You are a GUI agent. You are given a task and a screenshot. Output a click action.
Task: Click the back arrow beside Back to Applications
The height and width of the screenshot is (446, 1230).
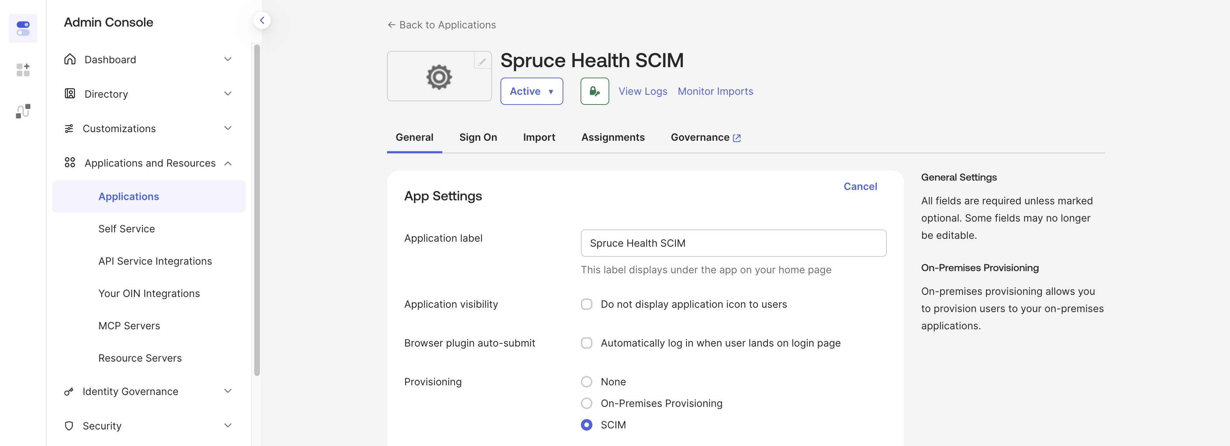392,25
